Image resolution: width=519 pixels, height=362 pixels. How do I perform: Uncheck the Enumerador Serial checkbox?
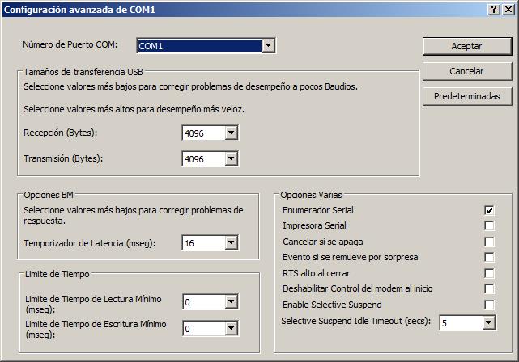[x=489, y=210]
